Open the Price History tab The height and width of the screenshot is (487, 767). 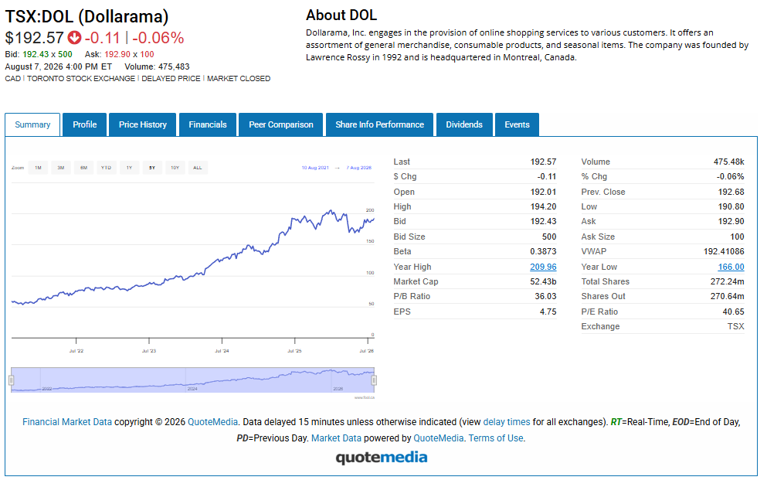[143, 124]
